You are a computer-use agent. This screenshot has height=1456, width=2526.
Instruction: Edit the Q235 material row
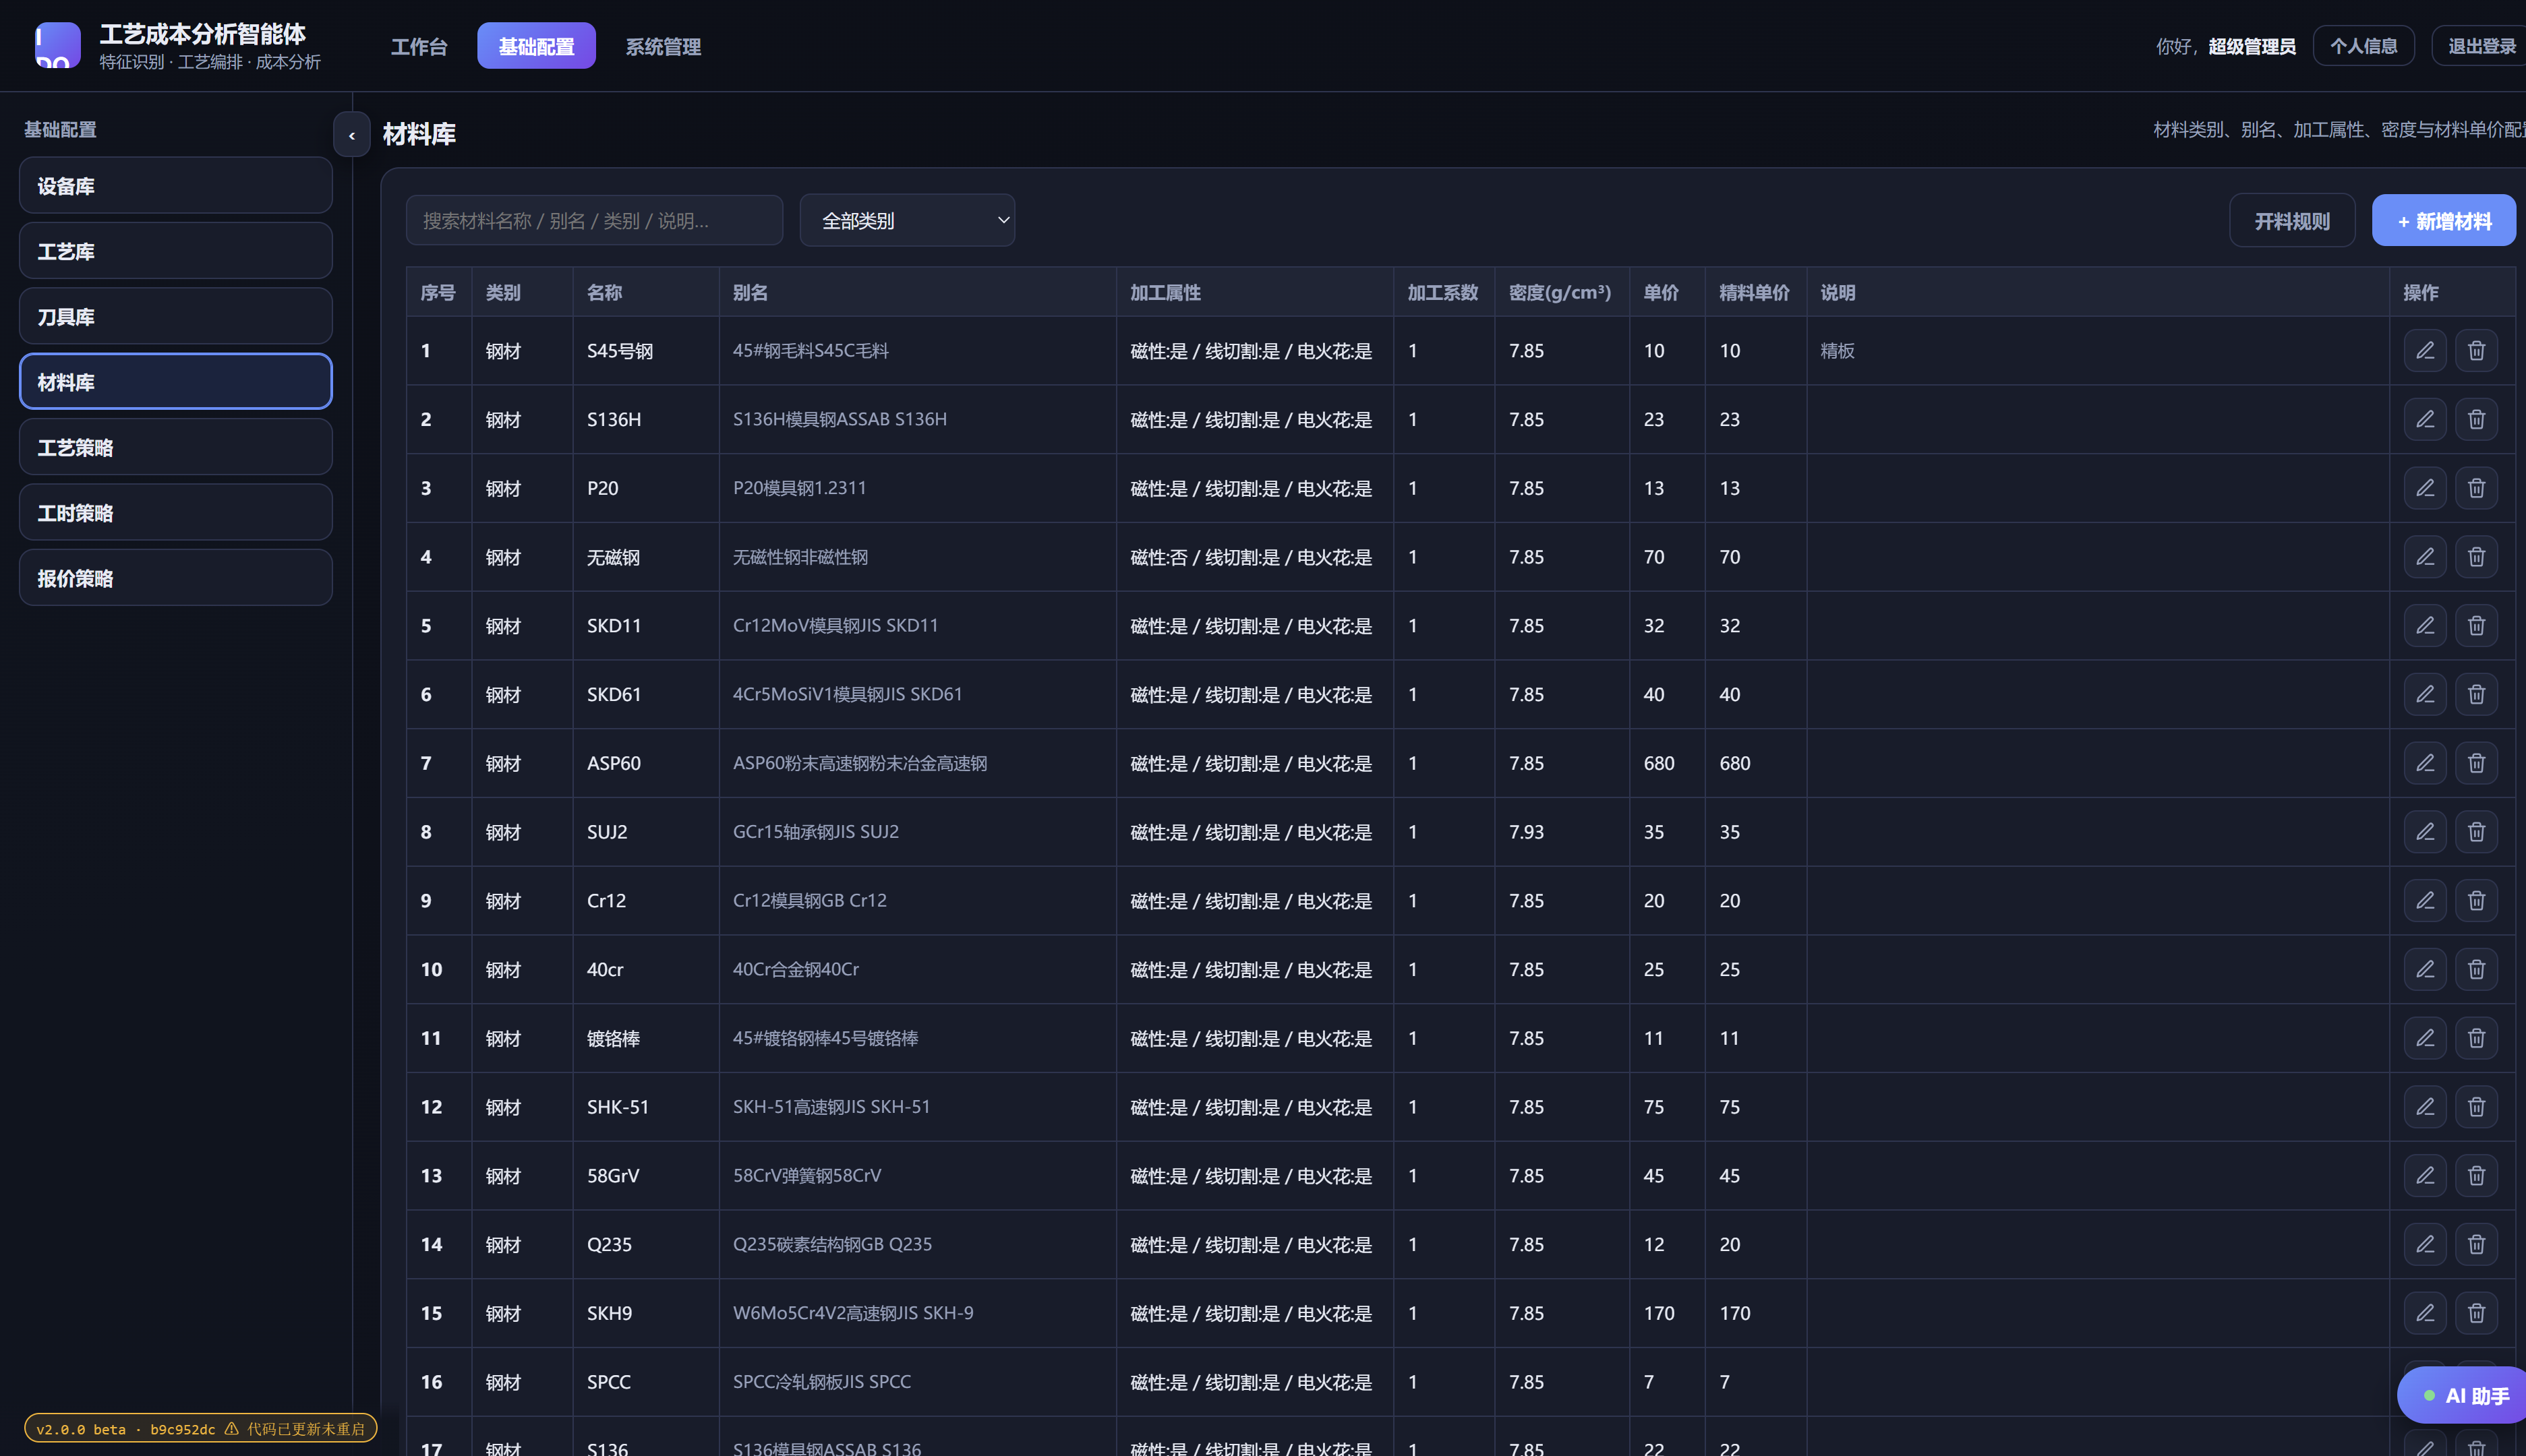tap(2425, 1244)
